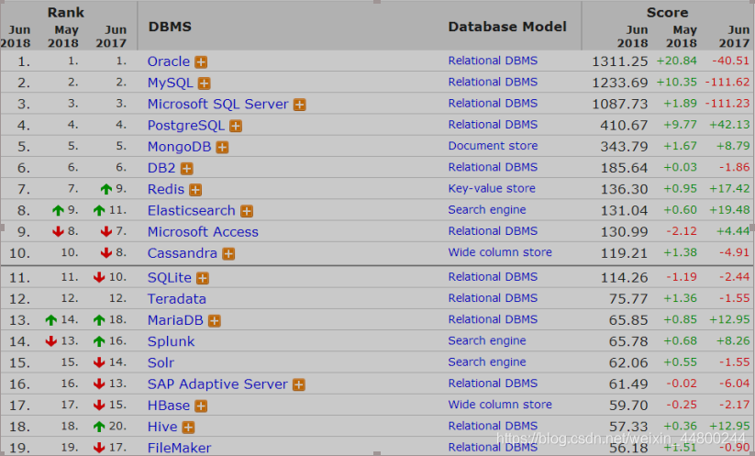Follow the PostgreSQL link

(x=186, y=126)
